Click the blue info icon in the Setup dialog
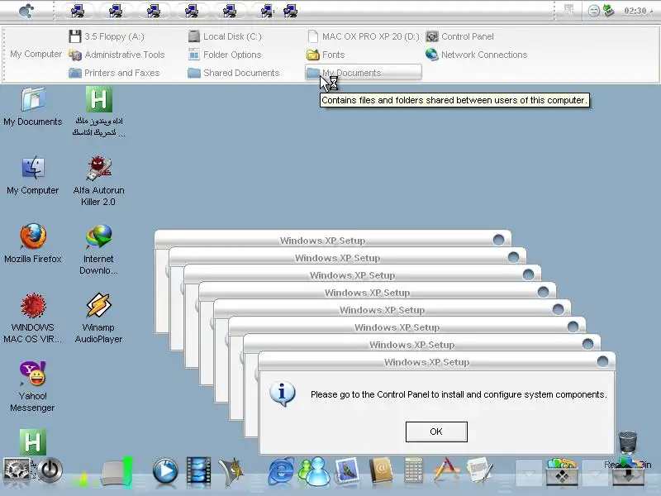Image resolution: width=661 pixels, height=496 pixels. [x=283, y=394]
